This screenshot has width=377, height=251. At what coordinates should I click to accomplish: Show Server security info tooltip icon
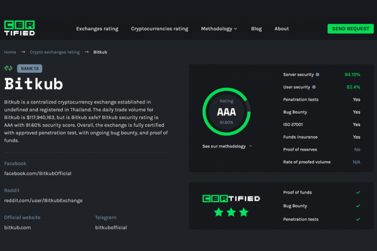coord(317,75)
